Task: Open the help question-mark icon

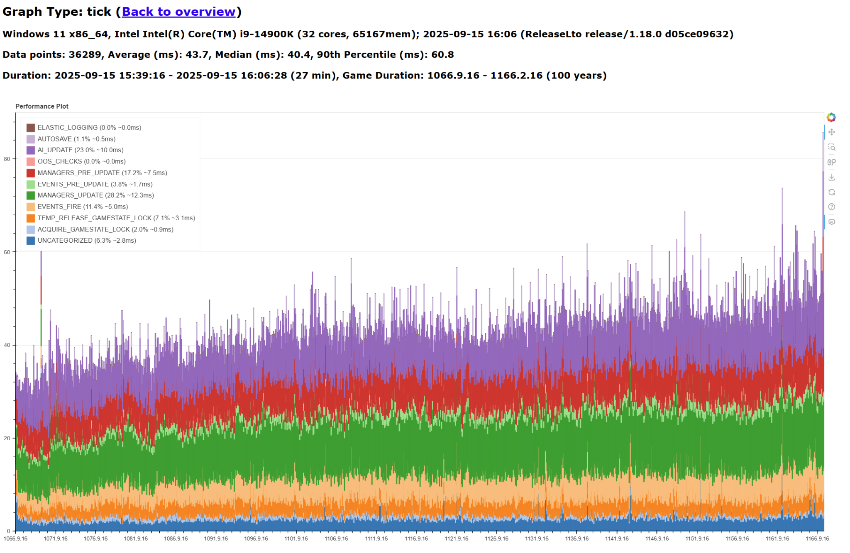Action: pos(831,207)
